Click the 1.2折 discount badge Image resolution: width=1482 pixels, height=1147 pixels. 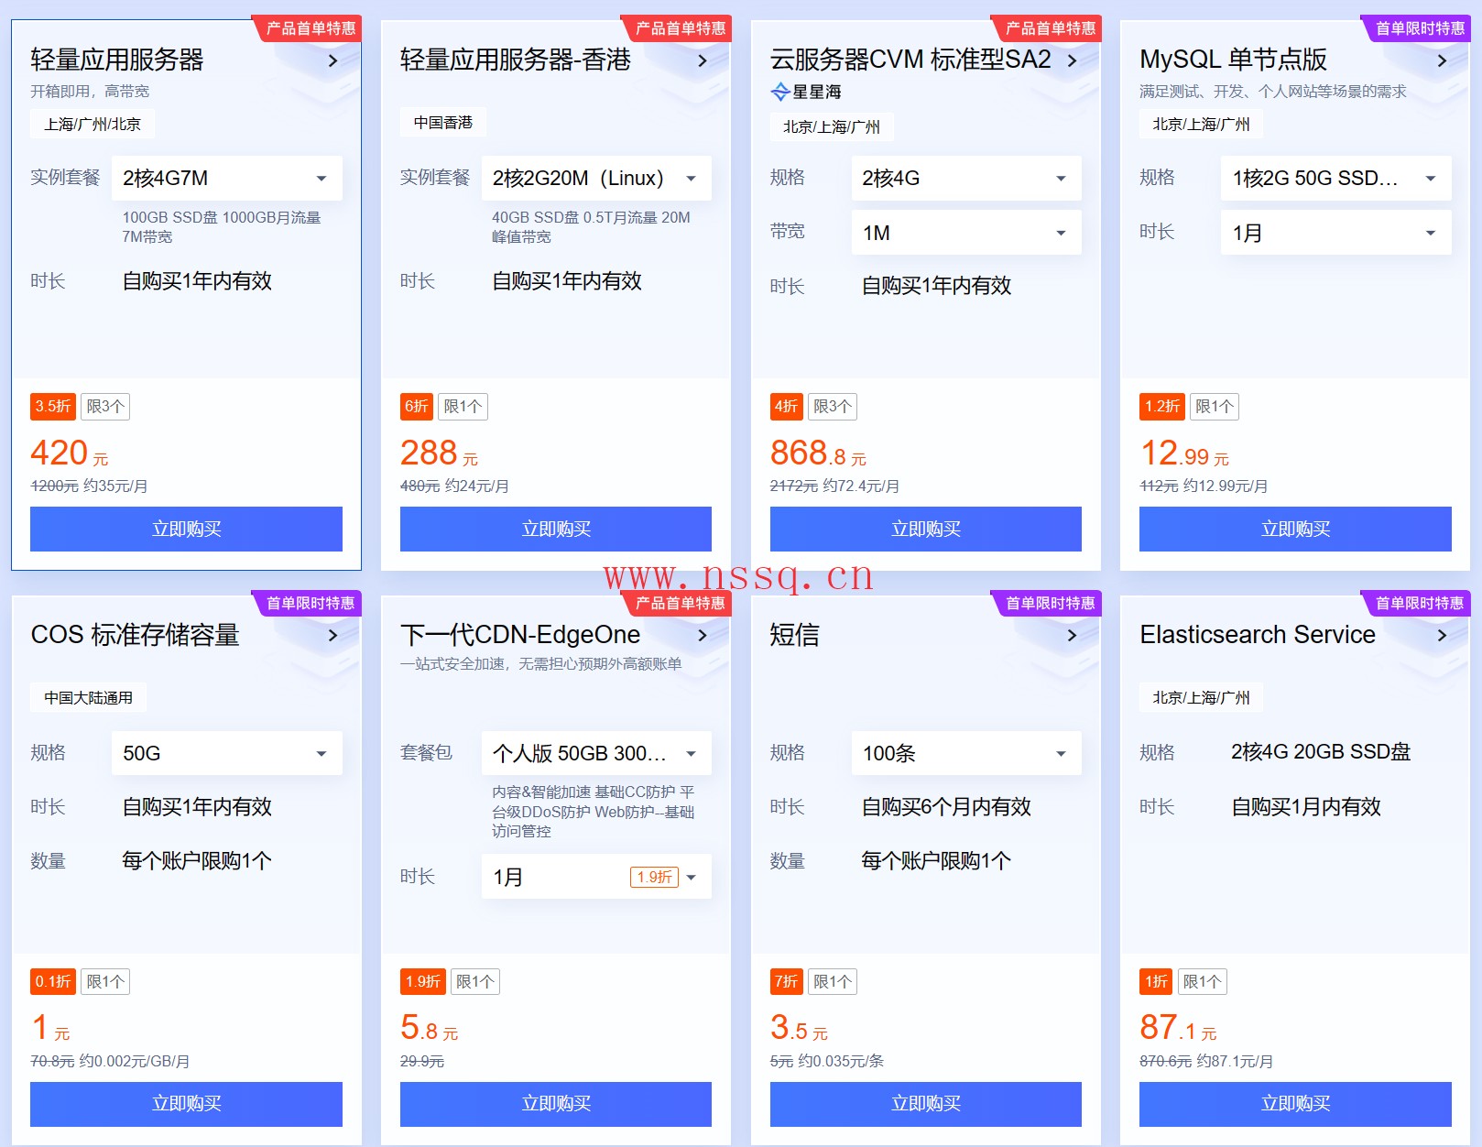click(x=1162, y=406)
